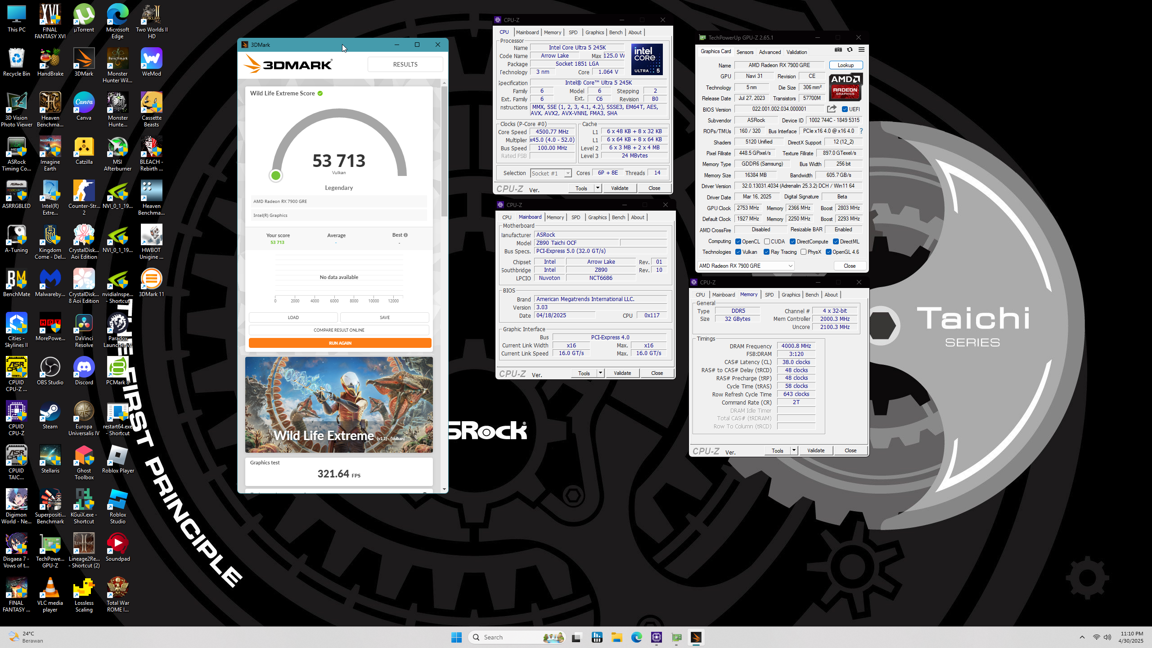Click the RUN AGAIN button
1152x648 pixels.
tap(340, 343)
